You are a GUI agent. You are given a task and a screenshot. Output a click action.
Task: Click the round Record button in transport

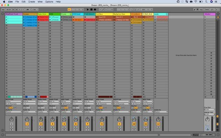(95, 9)
